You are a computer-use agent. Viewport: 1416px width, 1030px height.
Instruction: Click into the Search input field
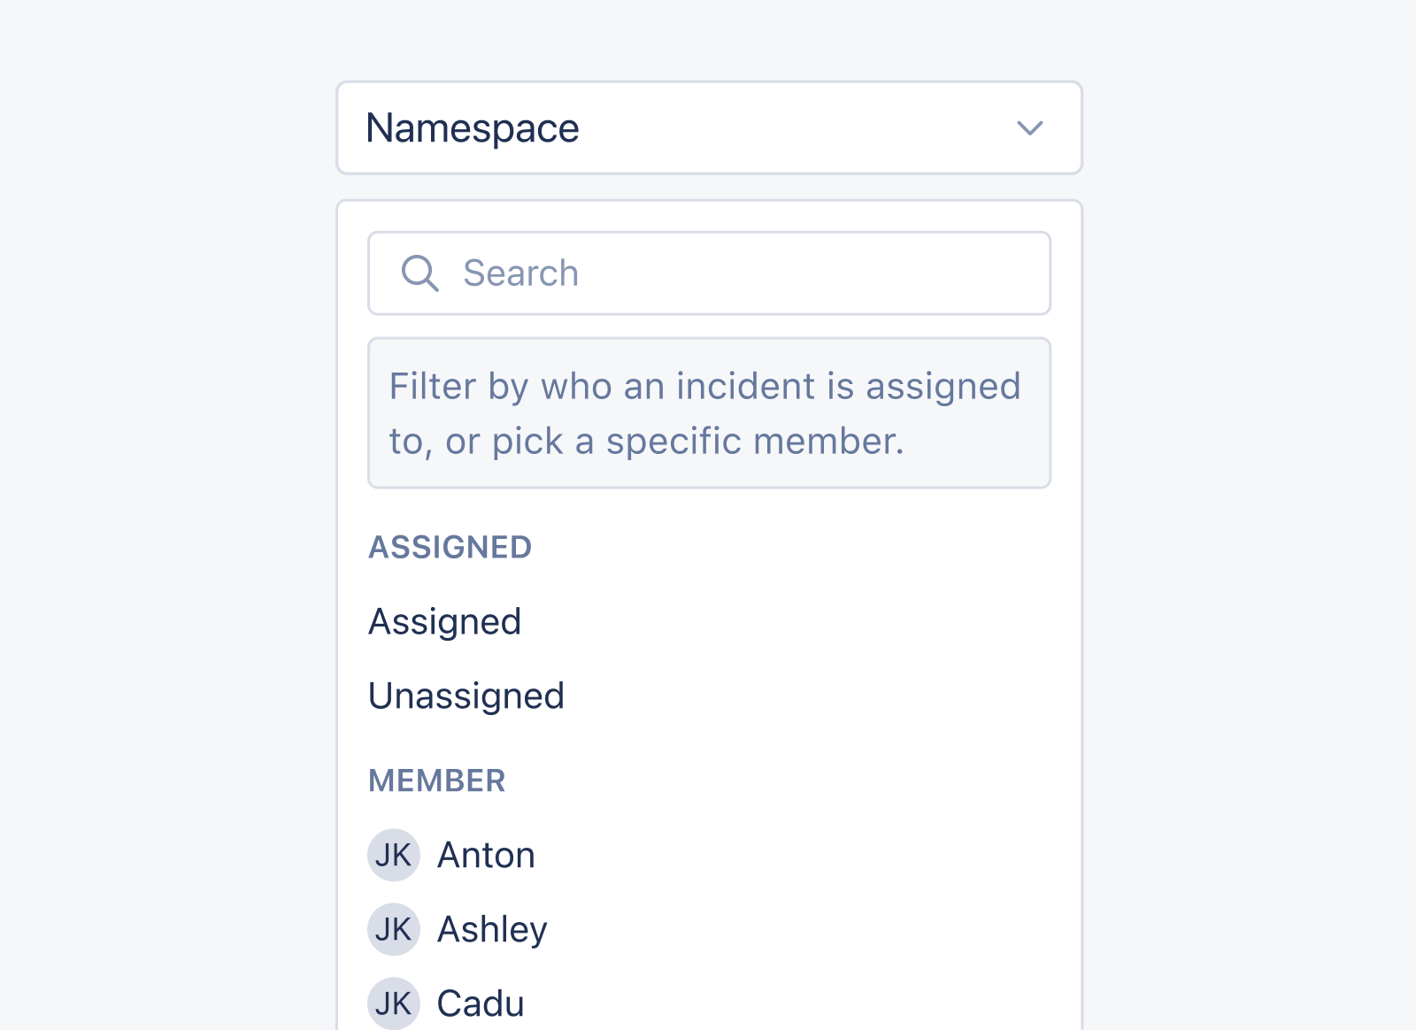(709, 273)
